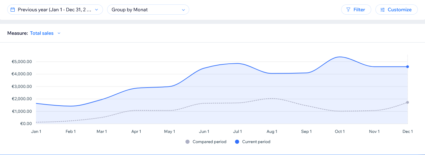The image size is (425, 155).
Task: Click the blue data point at Dec 1
Action: tap(408, 67)
